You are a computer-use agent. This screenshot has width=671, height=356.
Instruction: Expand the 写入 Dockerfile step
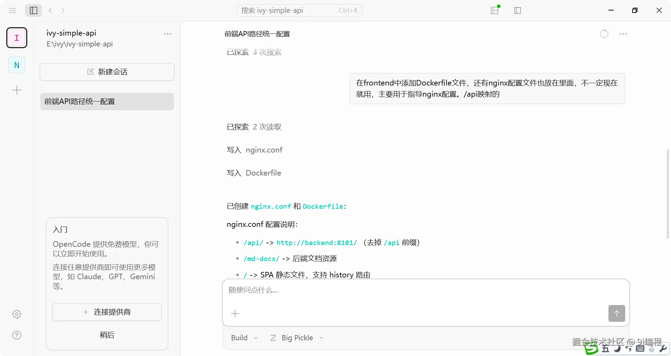click(254, 173)
